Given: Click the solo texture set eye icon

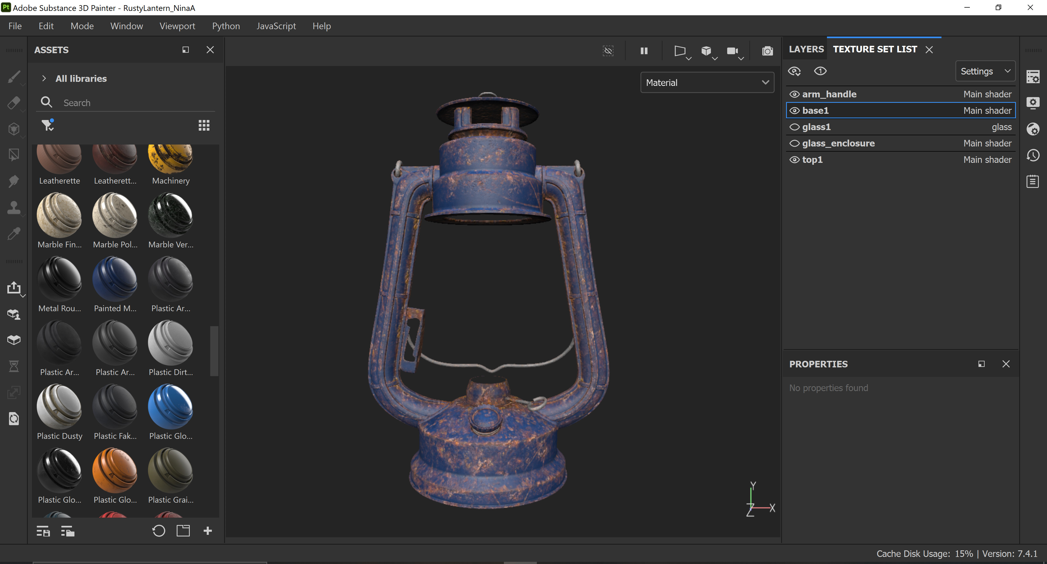Looking at the screenshot, I should 820,71.
